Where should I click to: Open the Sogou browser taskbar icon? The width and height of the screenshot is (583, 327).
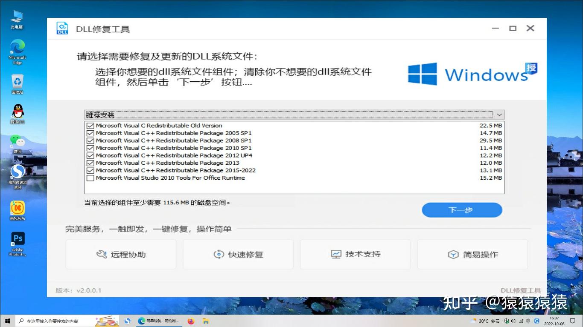[127, 321]
